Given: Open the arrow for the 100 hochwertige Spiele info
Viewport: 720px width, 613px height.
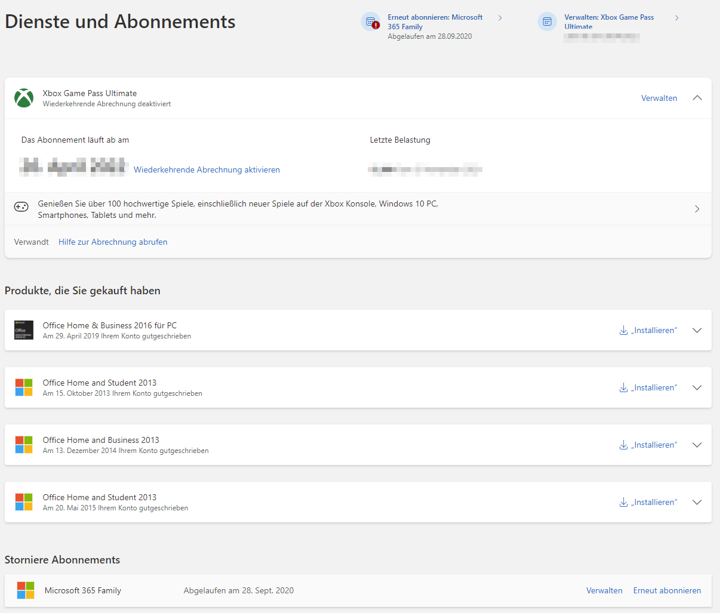Looking at the screenshot, I should pos(697,209).
